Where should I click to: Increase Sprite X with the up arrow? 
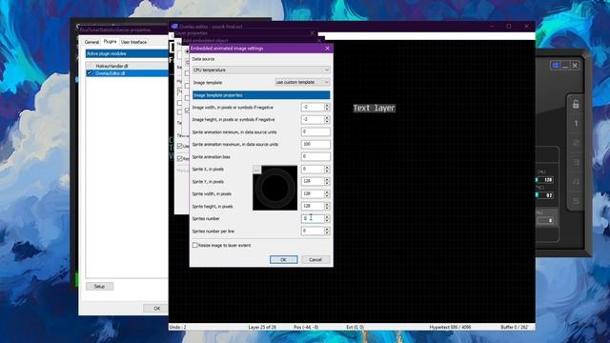[327, 168]
